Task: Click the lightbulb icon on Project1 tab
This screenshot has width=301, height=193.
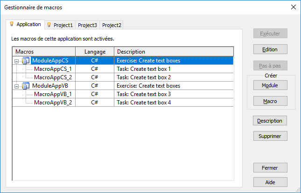Action: (49, 25)
